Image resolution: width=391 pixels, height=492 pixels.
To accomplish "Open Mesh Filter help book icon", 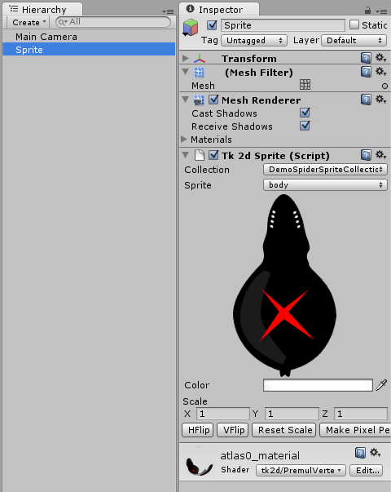I will [x=366, y=72].
